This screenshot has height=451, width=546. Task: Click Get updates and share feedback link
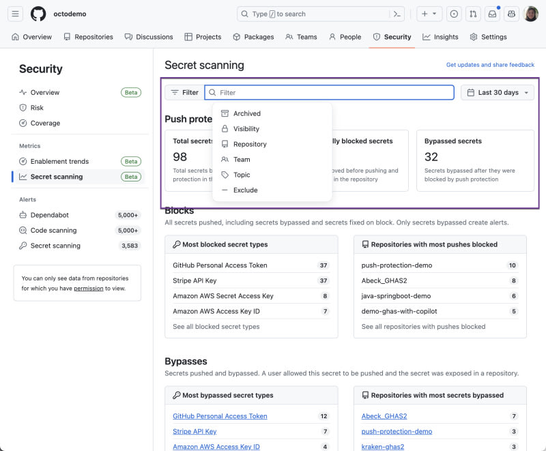coord(490,65)
